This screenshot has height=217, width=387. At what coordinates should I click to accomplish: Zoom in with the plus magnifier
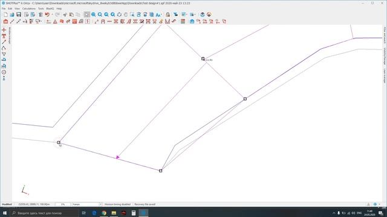(100, 14)
